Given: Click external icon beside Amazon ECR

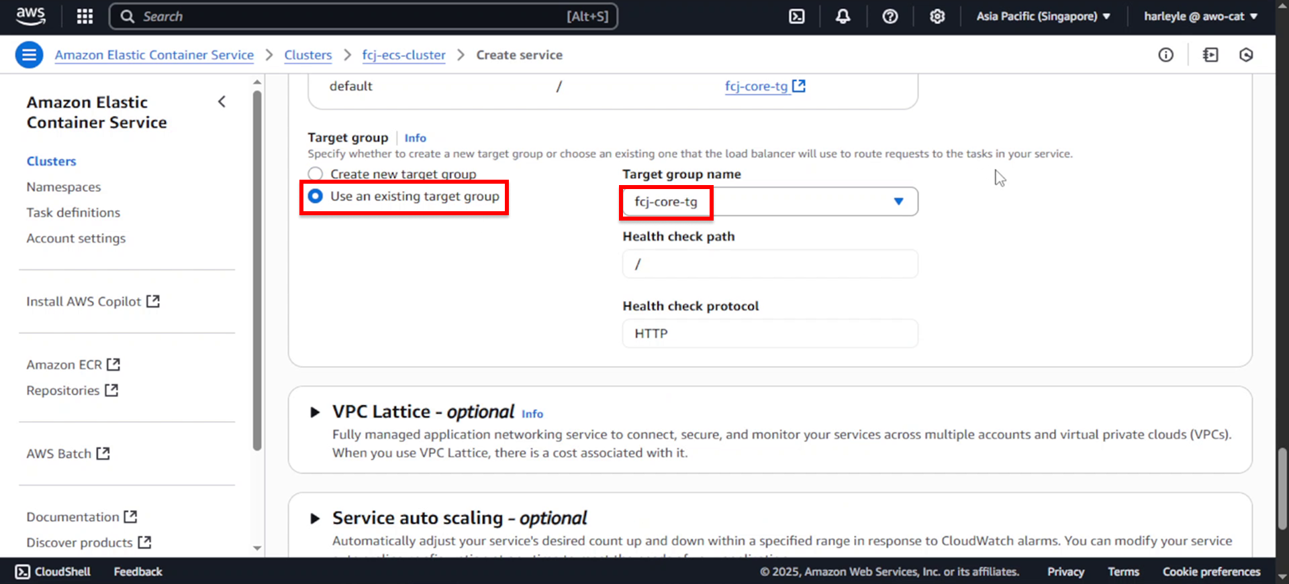Looking at the screenshot, I should [x=113, y=364].
